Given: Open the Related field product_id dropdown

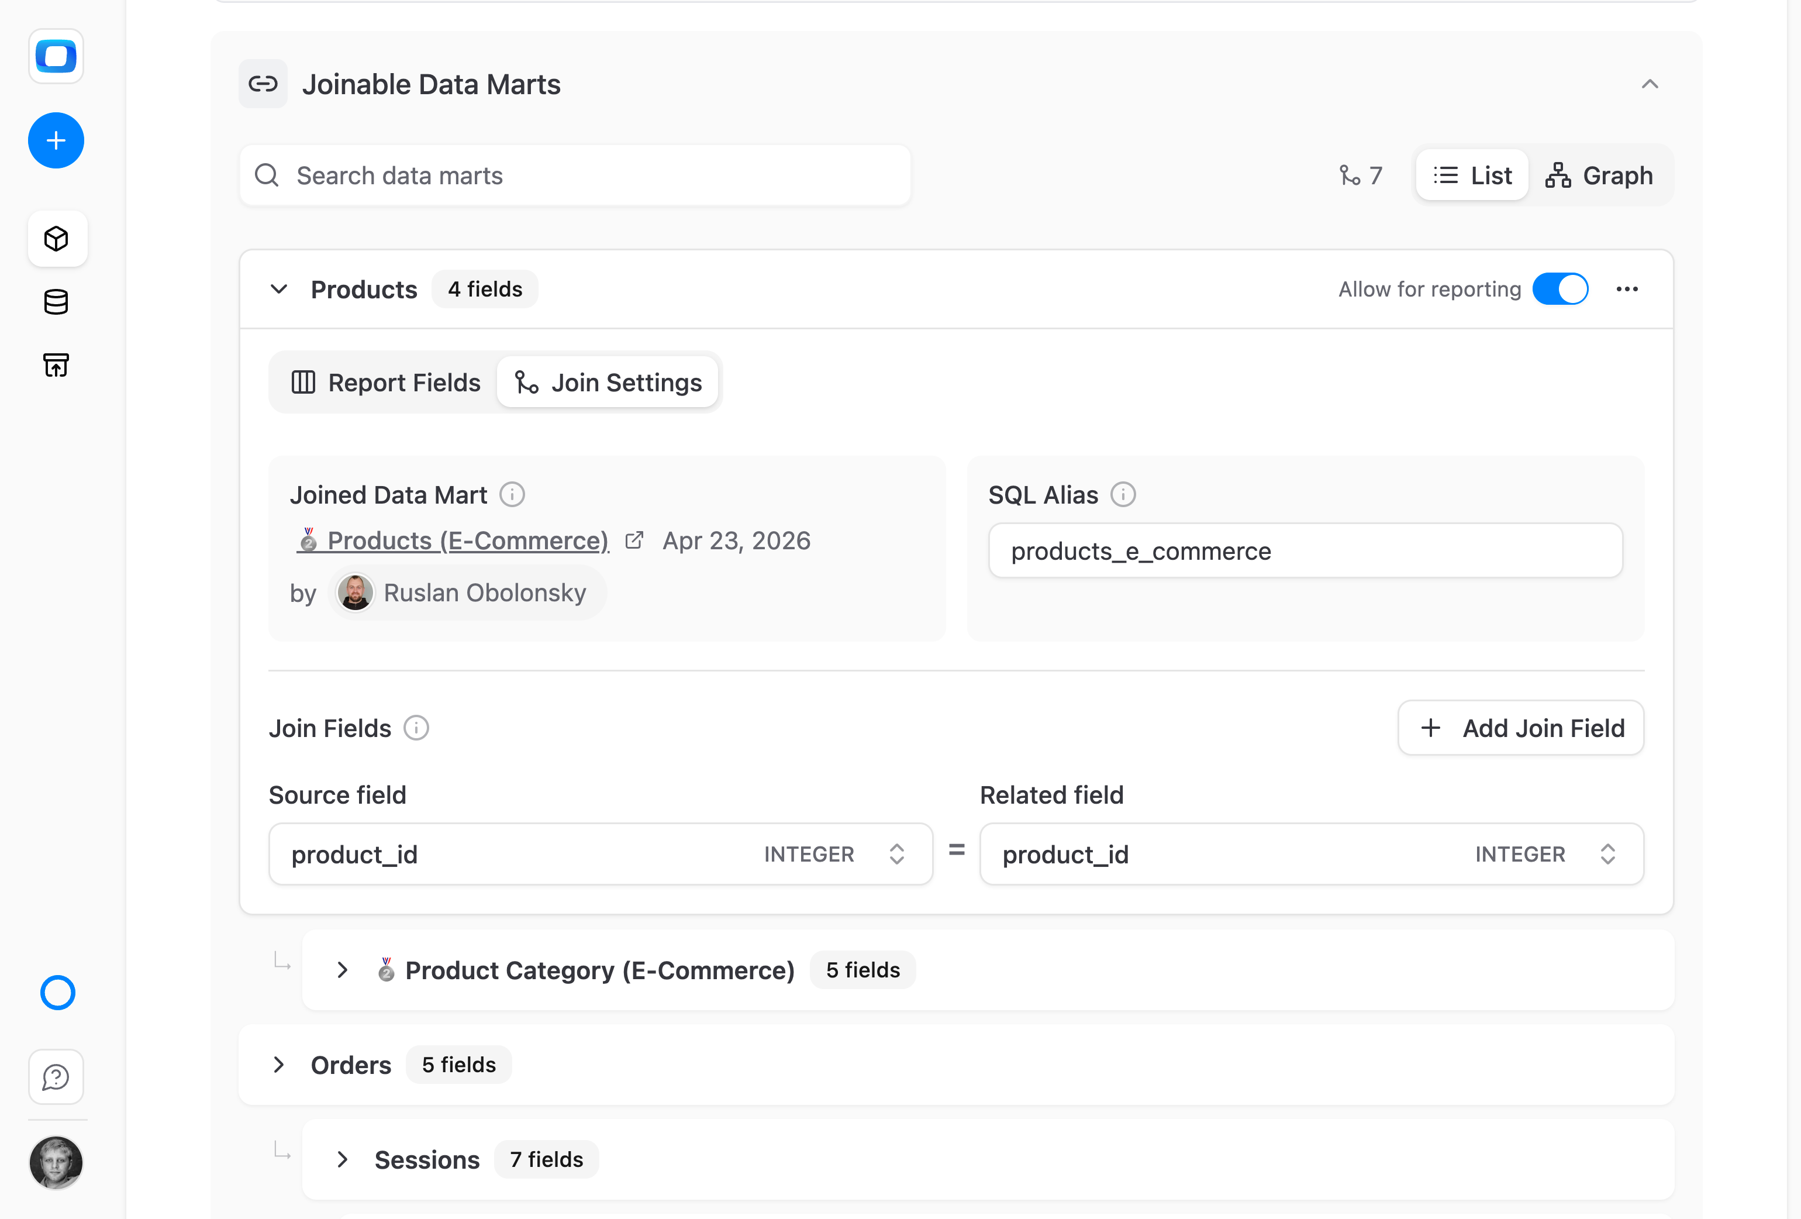Looking at the screenshot, I should tap(1311, 854).
